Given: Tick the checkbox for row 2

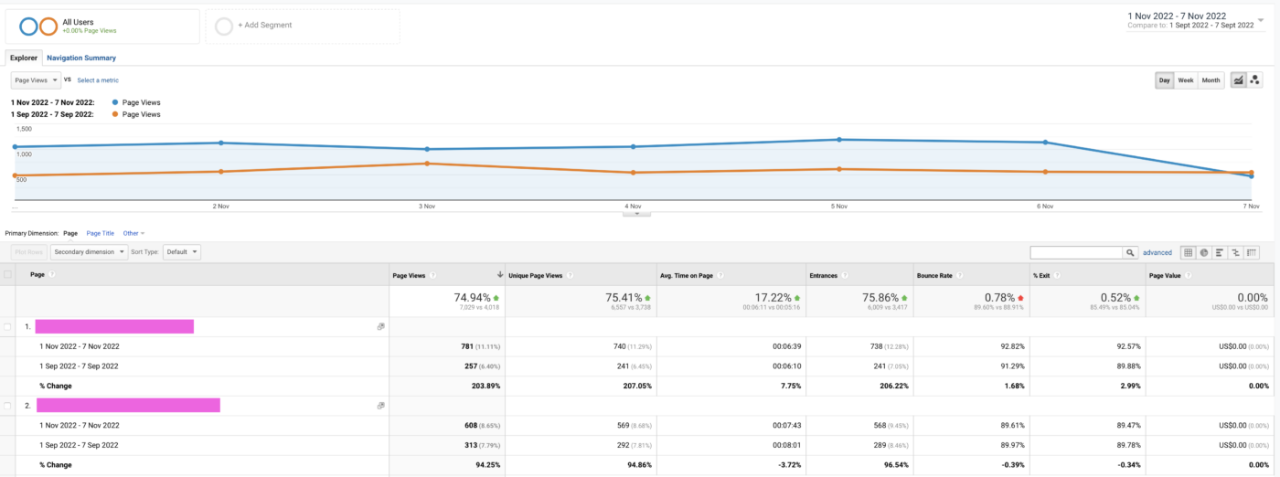Looking at the screenshot, I should [x=8, y=405].
